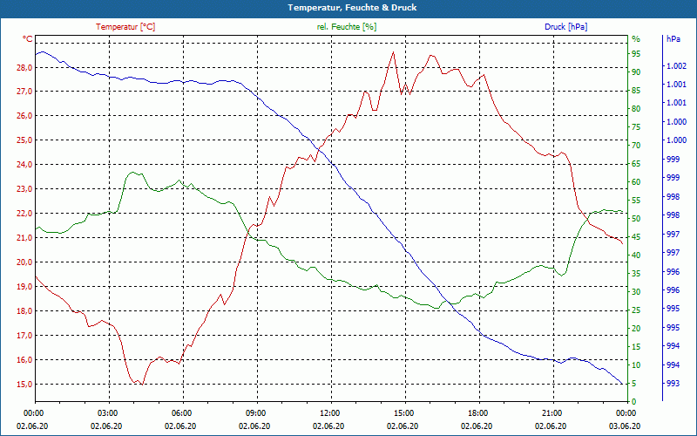Screen dimensions: 697x436
Task: Click the '26,0' temperature axis value
Action: 24,116
